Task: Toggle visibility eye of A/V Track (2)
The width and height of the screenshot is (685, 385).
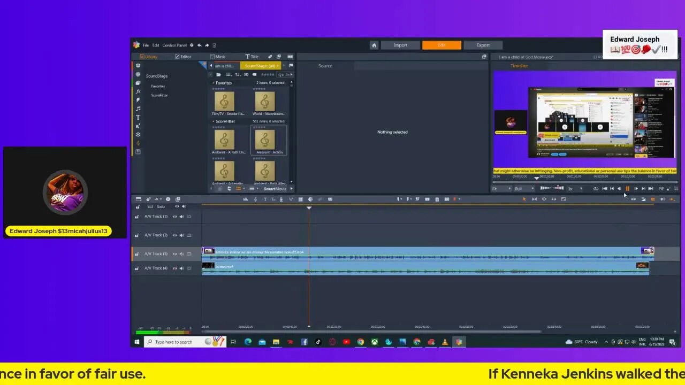Action: click(174, 235)
